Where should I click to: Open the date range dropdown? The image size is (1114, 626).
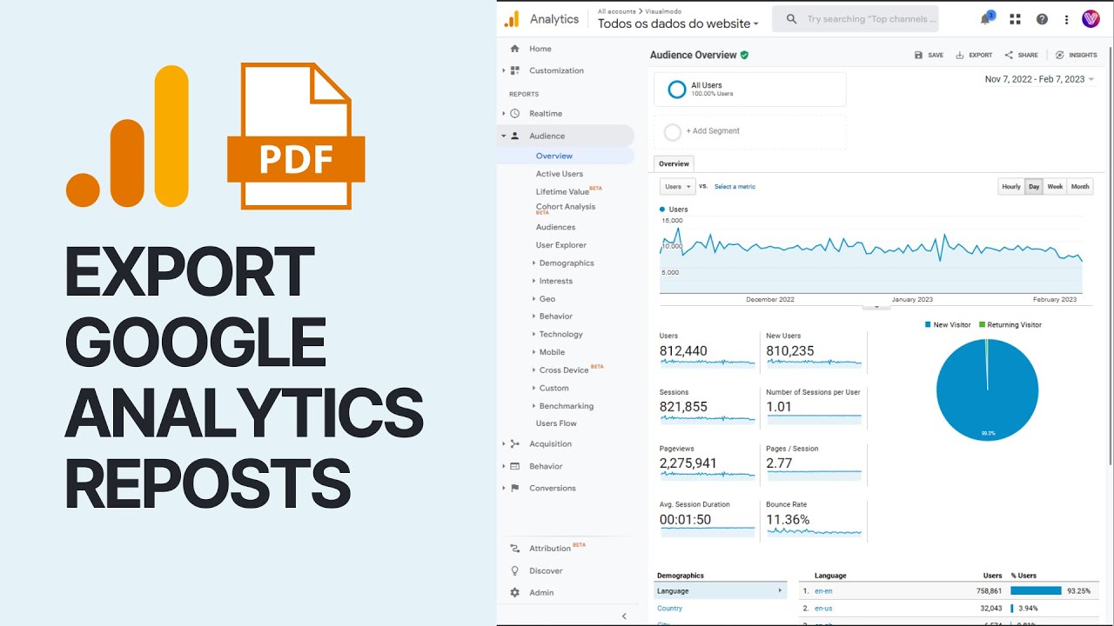(1040, 79)
